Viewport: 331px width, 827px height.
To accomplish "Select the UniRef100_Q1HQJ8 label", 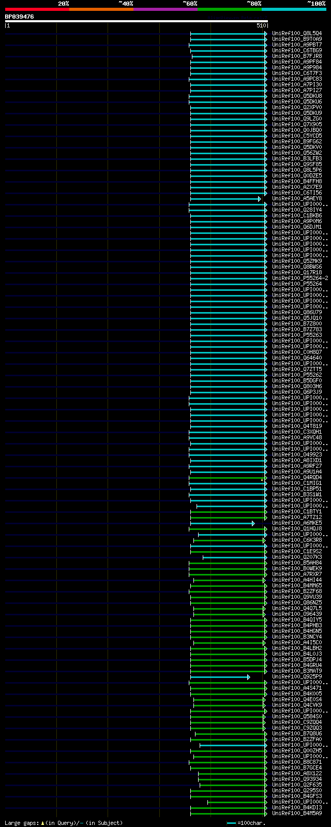I will [297, 529].
